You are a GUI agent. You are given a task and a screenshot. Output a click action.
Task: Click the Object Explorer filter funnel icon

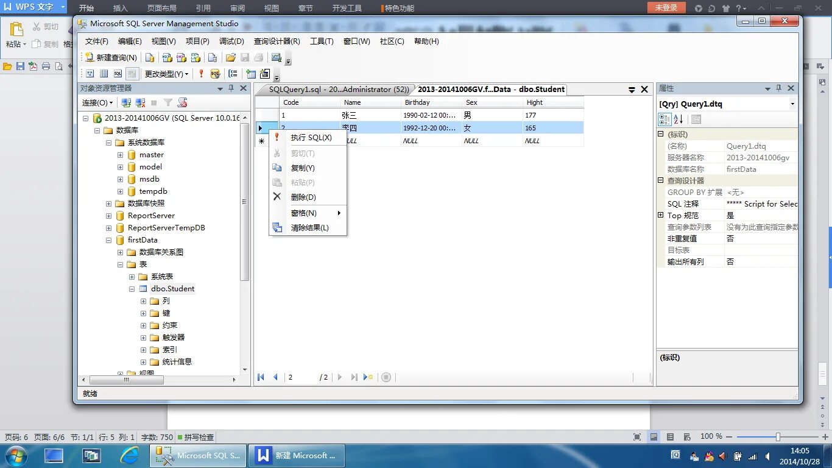point(168,103)
